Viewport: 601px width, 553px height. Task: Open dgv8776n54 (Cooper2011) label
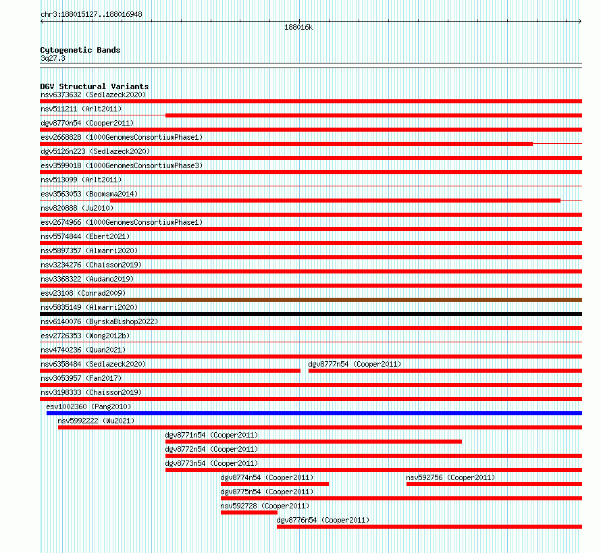pyautogui.click(x=323, y=520)
